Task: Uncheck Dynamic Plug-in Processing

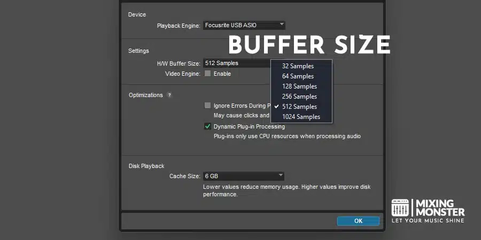Action: coord(207,126)
